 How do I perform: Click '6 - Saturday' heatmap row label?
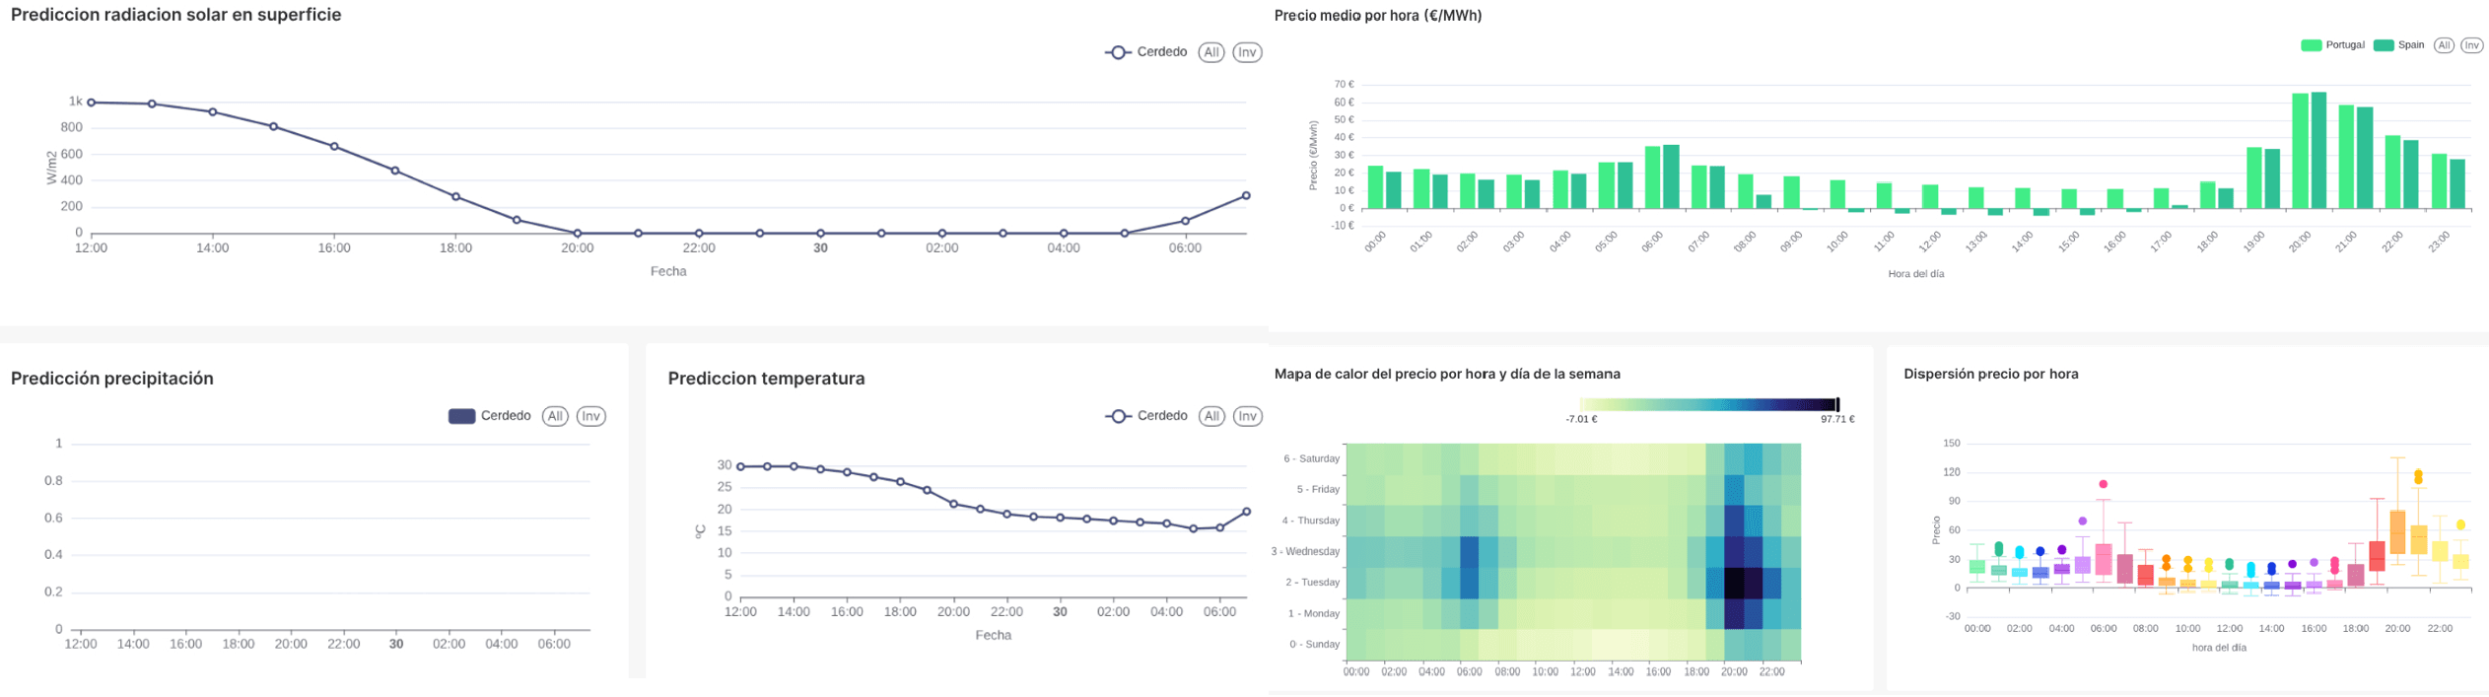1312,458
